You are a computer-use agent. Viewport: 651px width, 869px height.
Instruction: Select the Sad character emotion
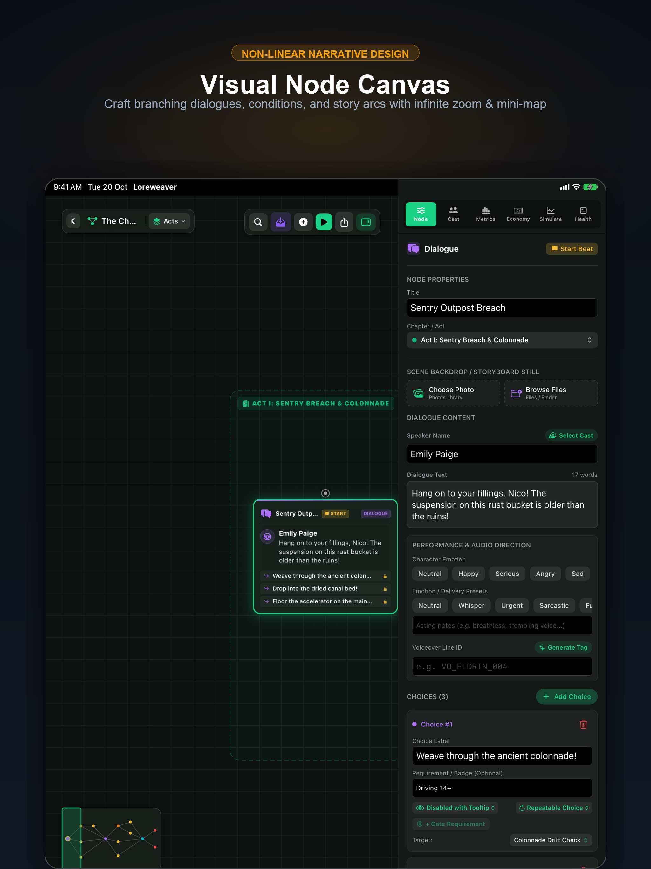click(x=577, y=574)
